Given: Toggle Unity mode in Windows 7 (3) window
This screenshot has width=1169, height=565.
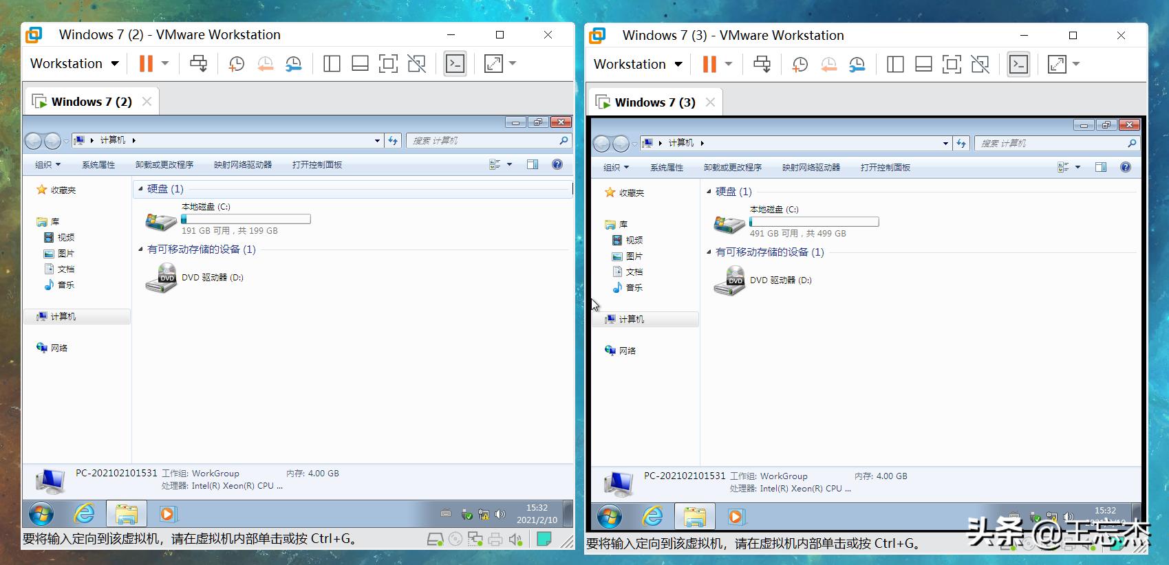Looking at the screenshot, I should pyautogui.click(x=980, y=65).
